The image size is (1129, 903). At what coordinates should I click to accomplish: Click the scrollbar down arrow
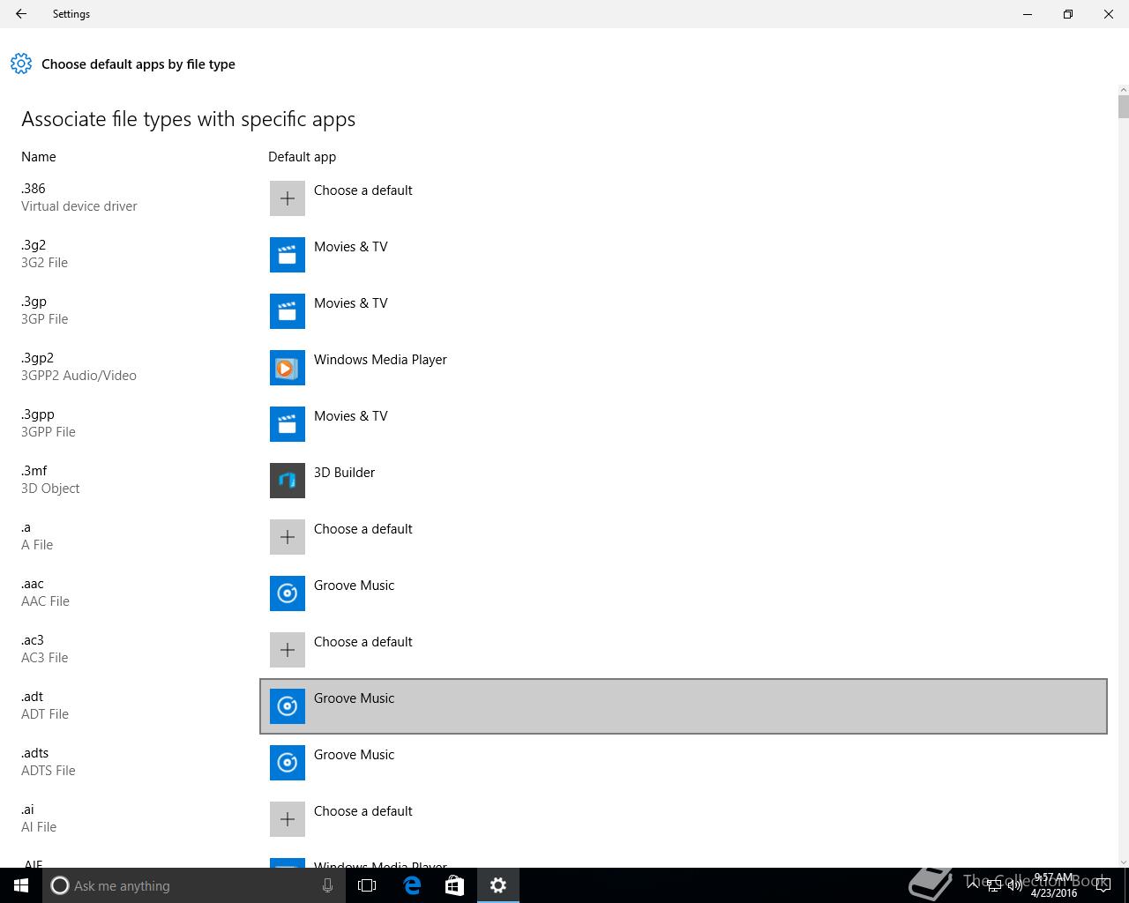pos(1123,862)
